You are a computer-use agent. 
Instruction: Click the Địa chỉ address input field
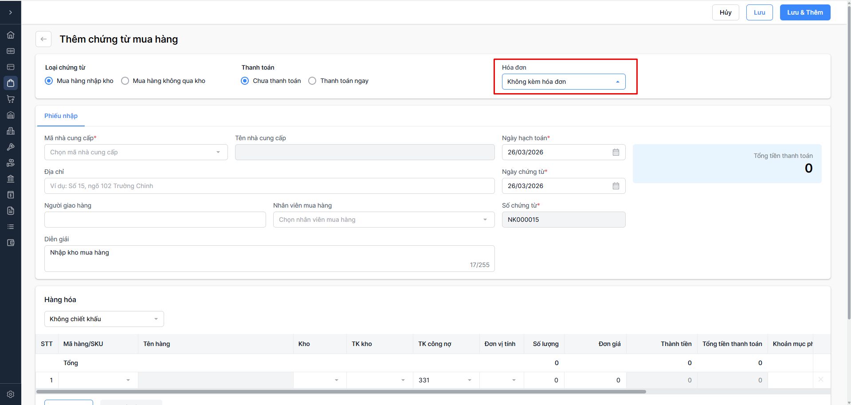point(269,186)
